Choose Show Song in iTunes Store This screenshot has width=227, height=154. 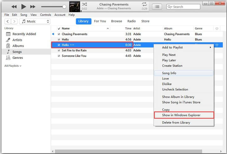click(x=184, y=102)
